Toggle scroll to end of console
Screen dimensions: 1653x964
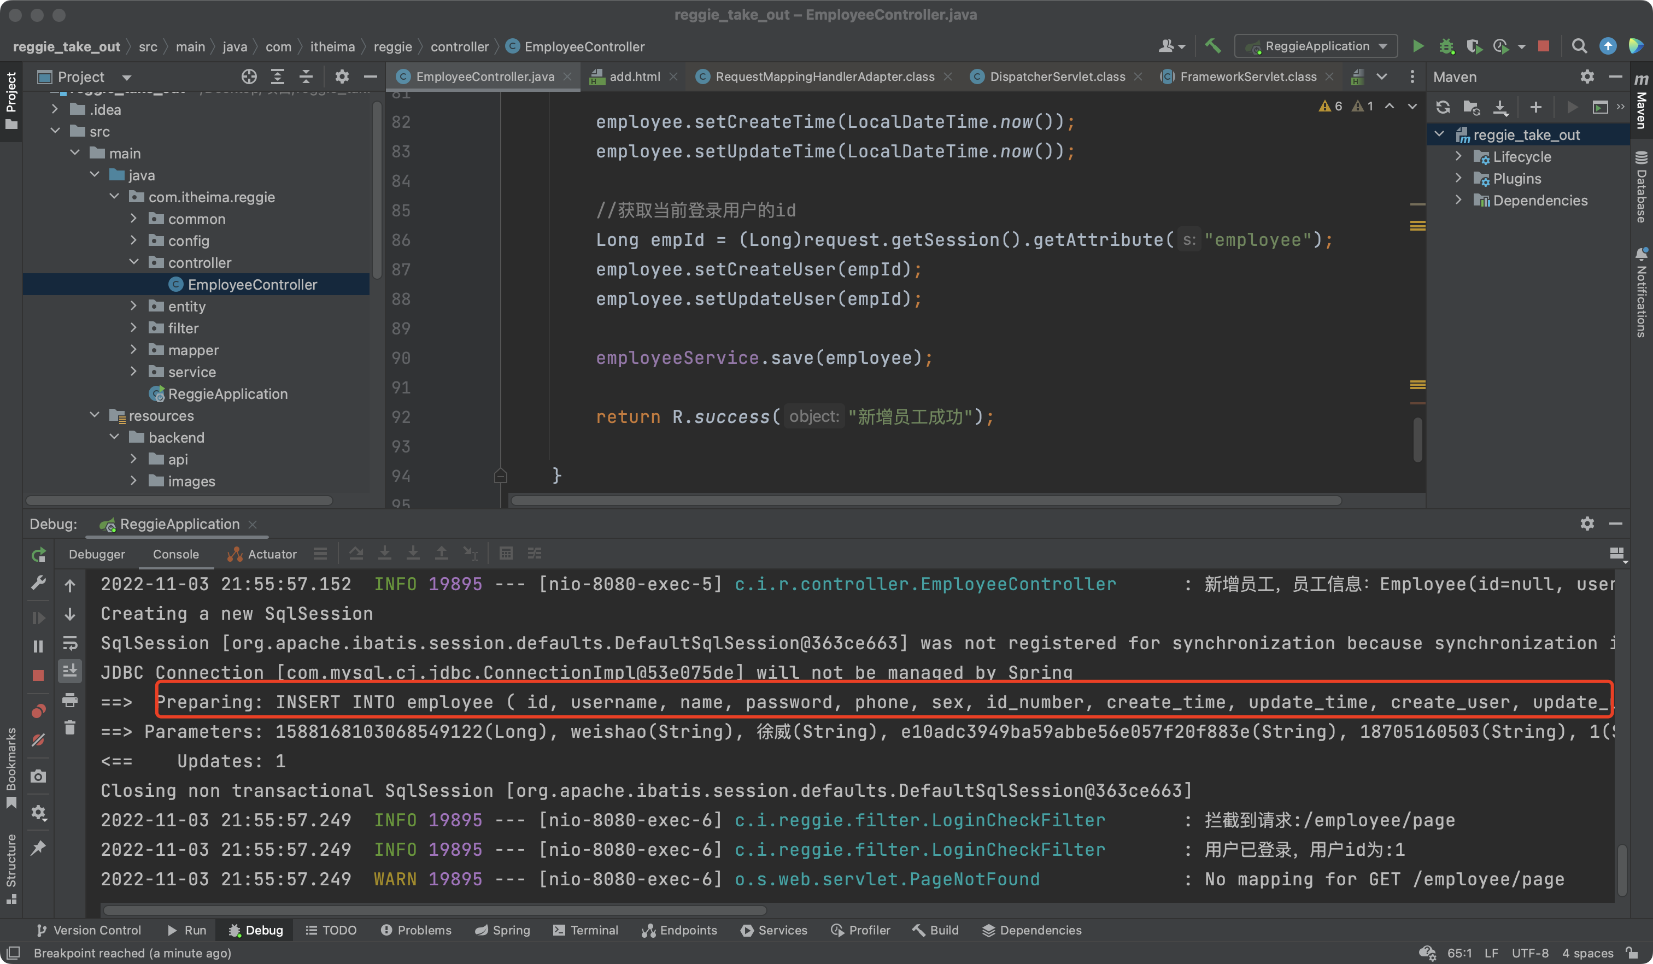click(x=70, y=670)
